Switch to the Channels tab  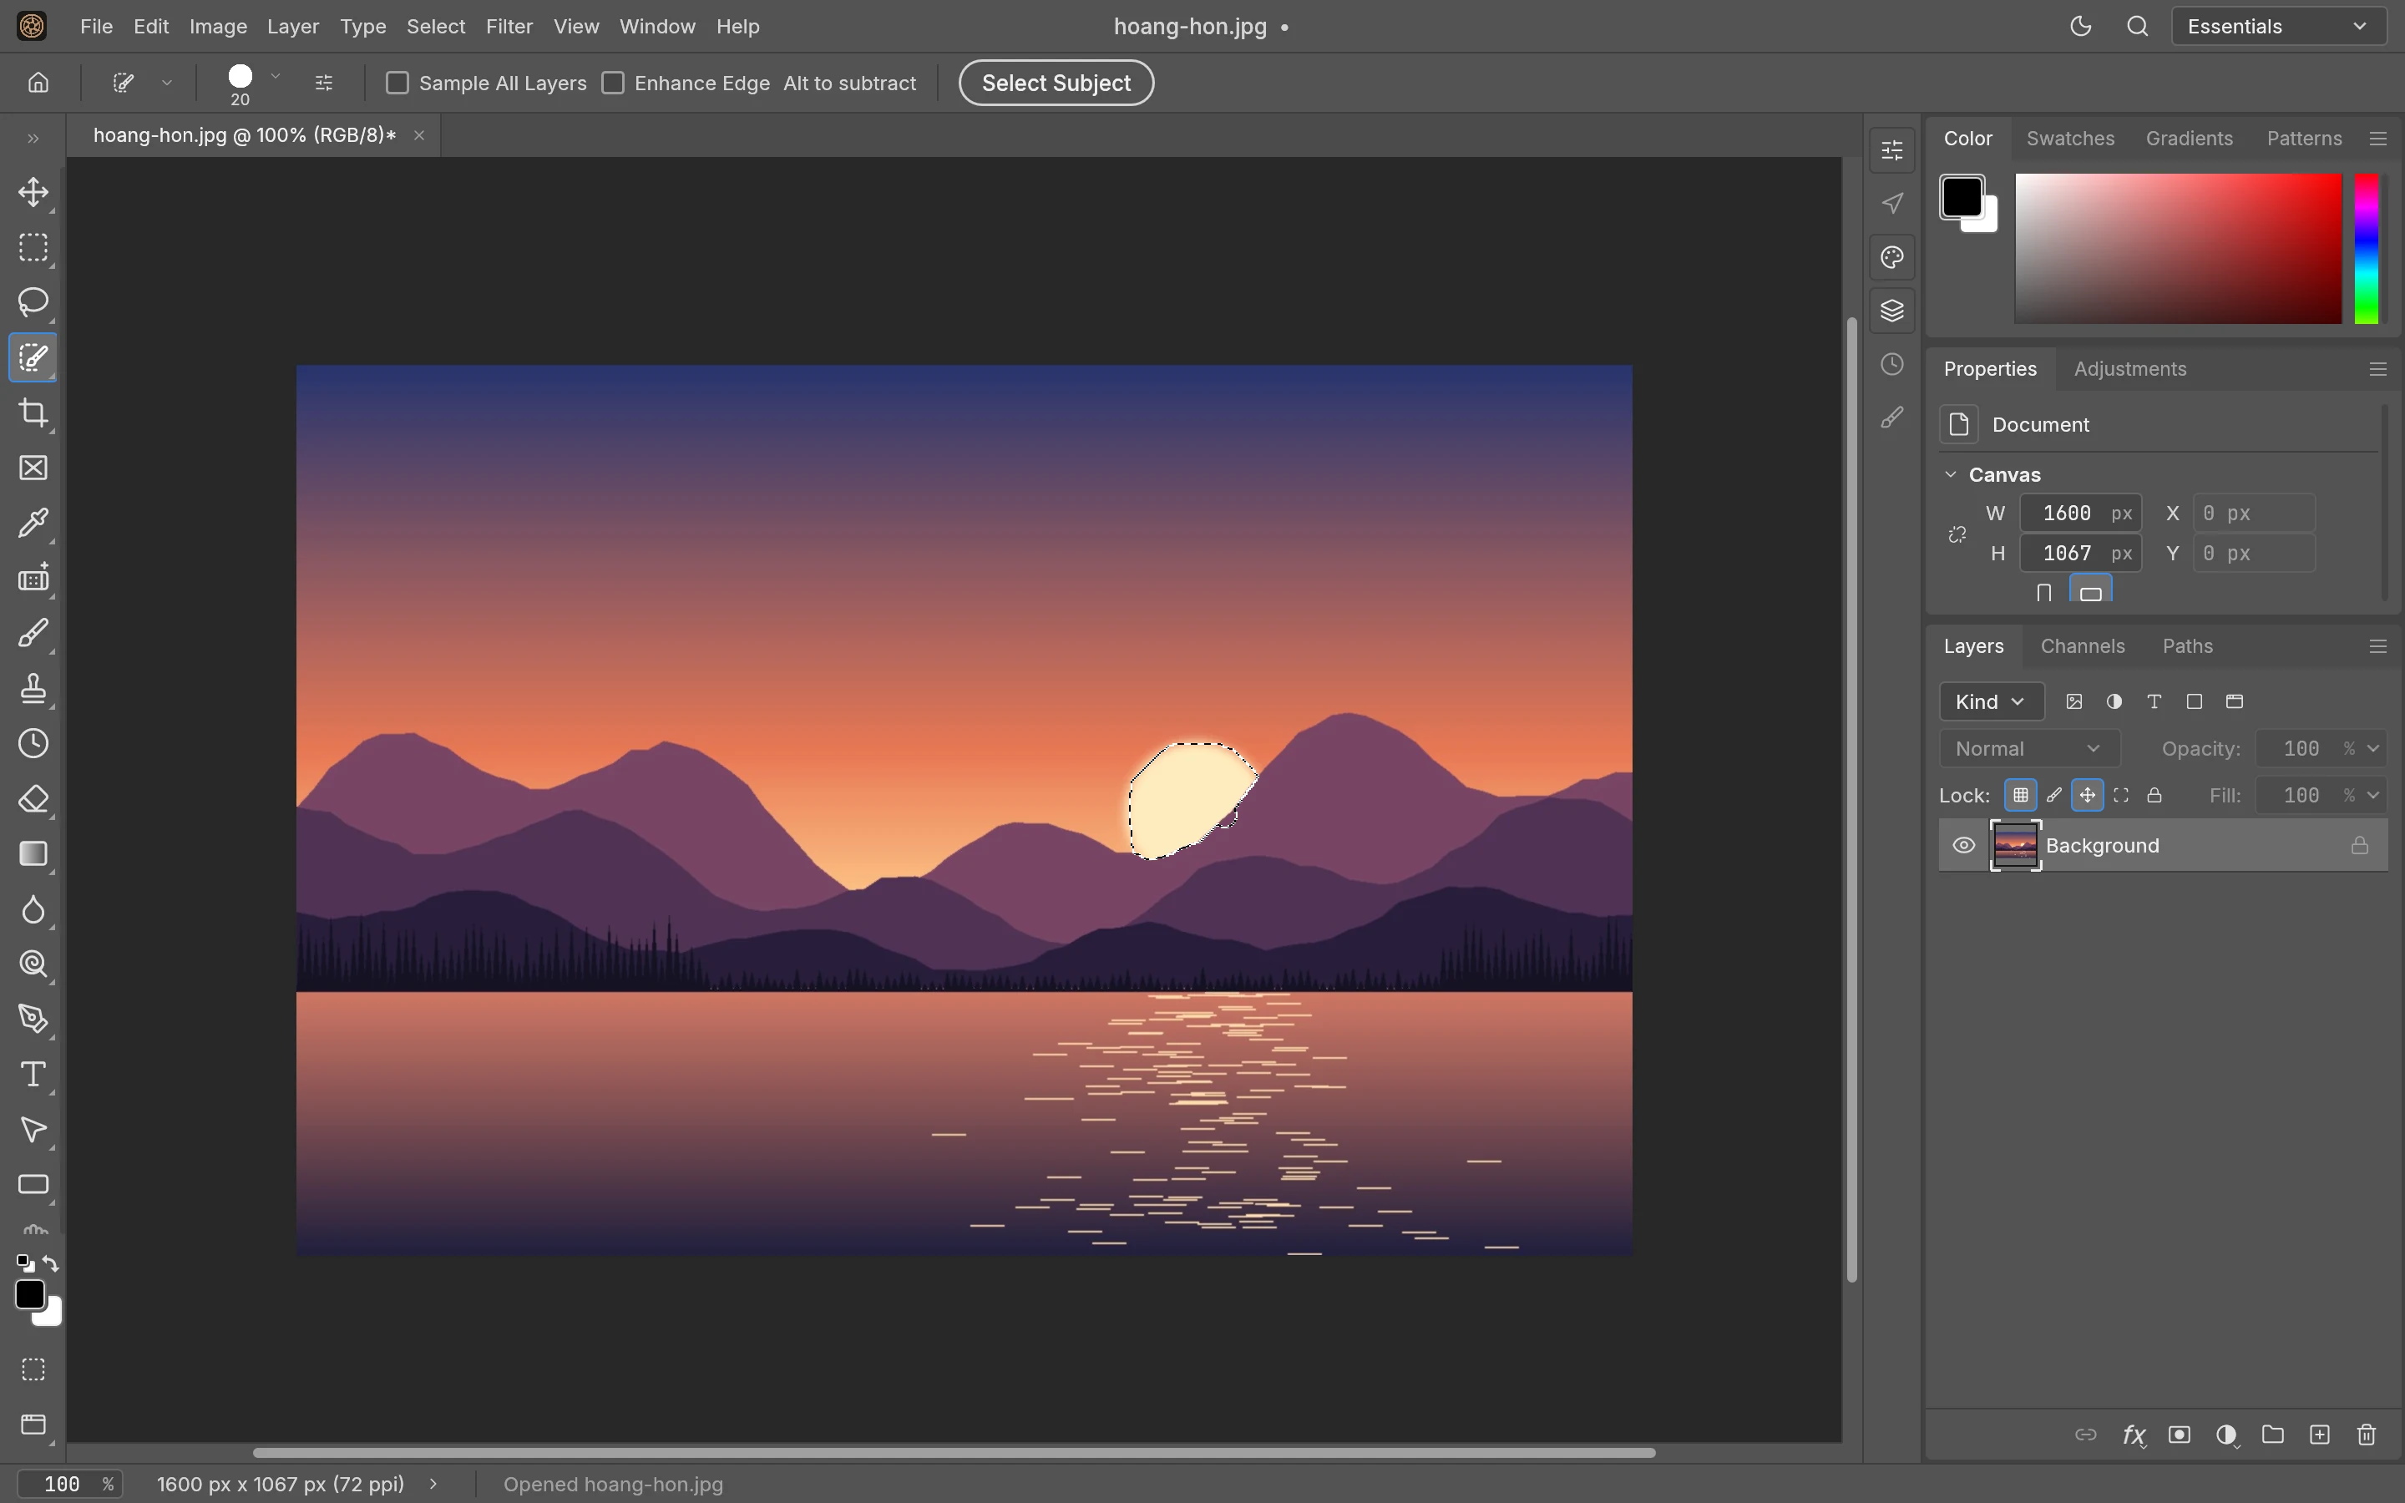click(x=2082, y=646)
